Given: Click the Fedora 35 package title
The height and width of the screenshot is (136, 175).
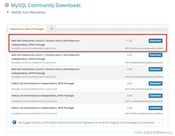Looking at the screenshot, I should tap(43, 84).
